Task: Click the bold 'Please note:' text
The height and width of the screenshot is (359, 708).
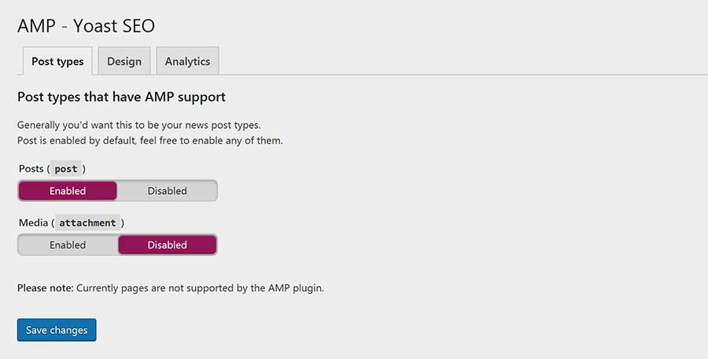Action: tap(45, 288)
